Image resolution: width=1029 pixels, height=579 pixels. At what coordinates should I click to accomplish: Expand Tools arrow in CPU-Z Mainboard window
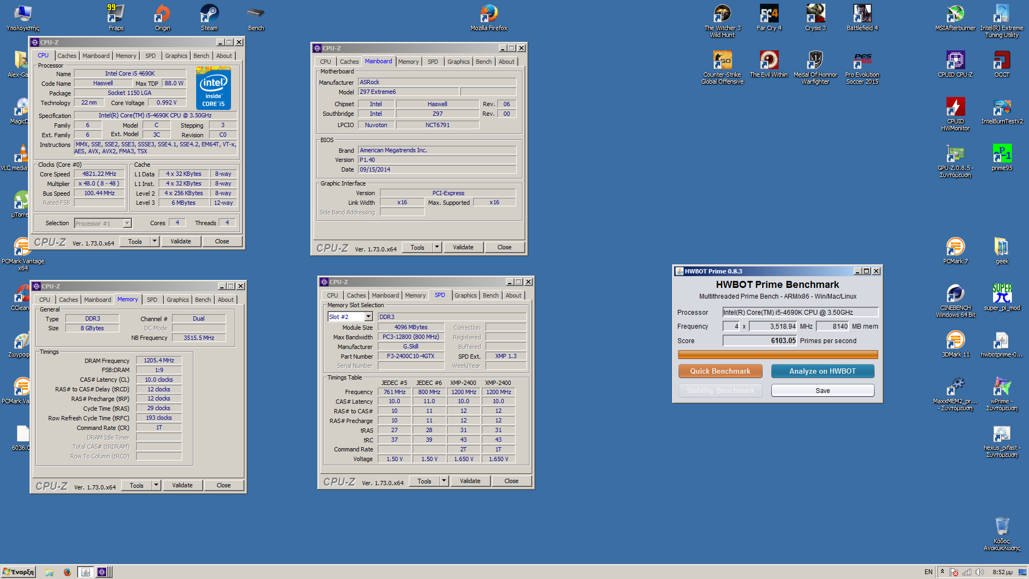(437, 247)
